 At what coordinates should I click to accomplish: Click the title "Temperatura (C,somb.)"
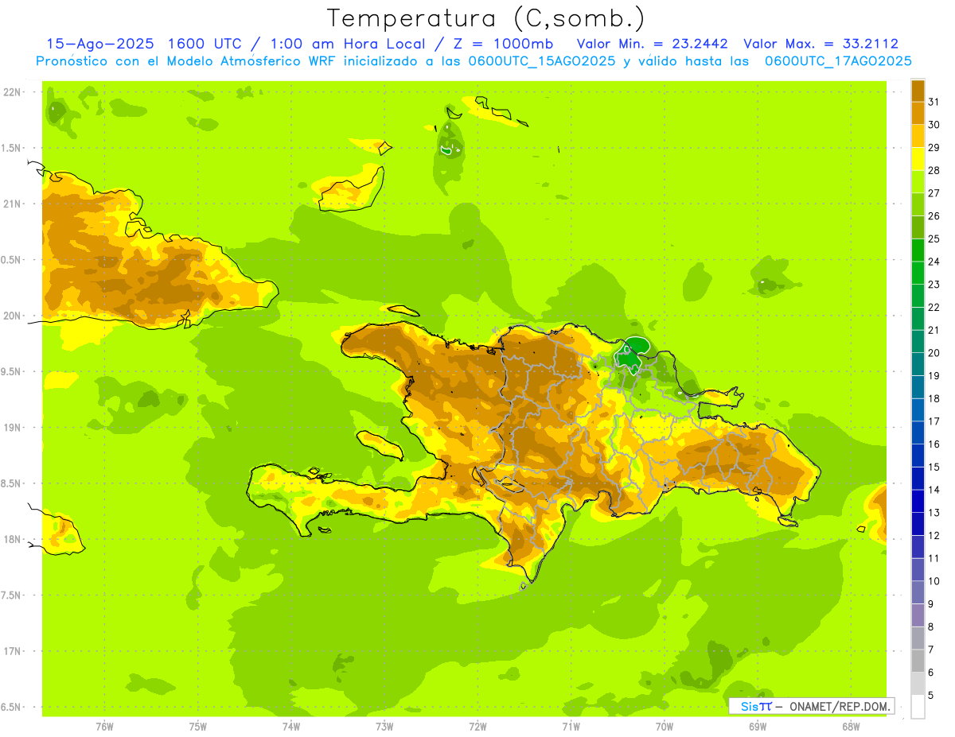tap(485, 18)
